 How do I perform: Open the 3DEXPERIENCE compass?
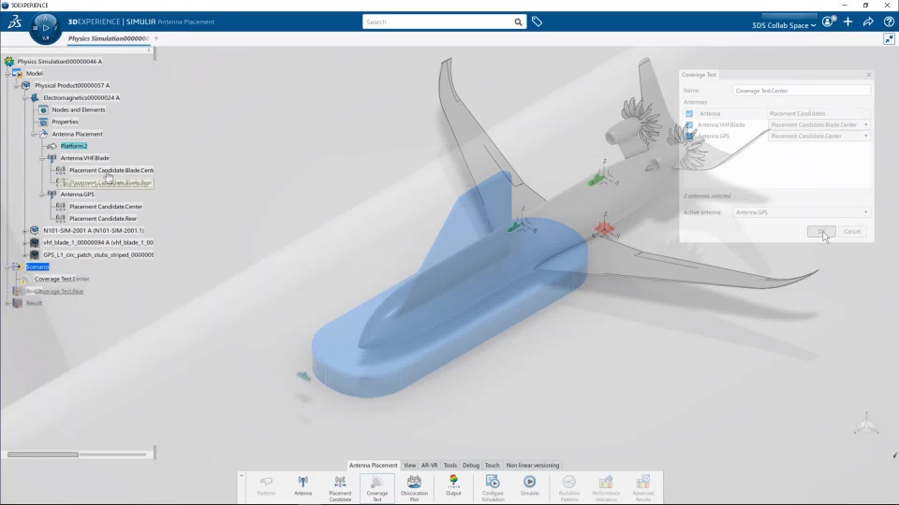click(x=45, y=27)
